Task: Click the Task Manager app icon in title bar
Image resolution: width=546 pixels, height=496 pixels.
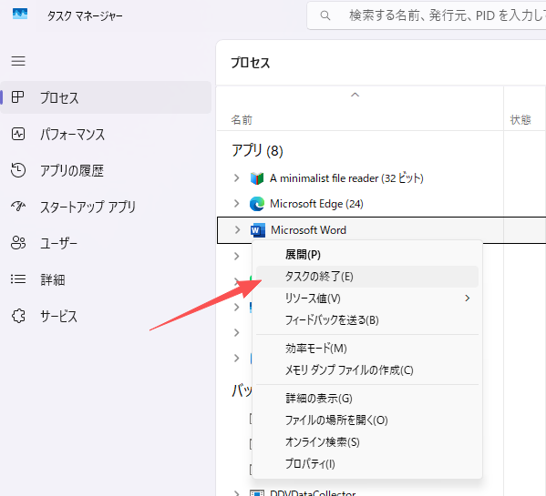Action: (20, 15)
